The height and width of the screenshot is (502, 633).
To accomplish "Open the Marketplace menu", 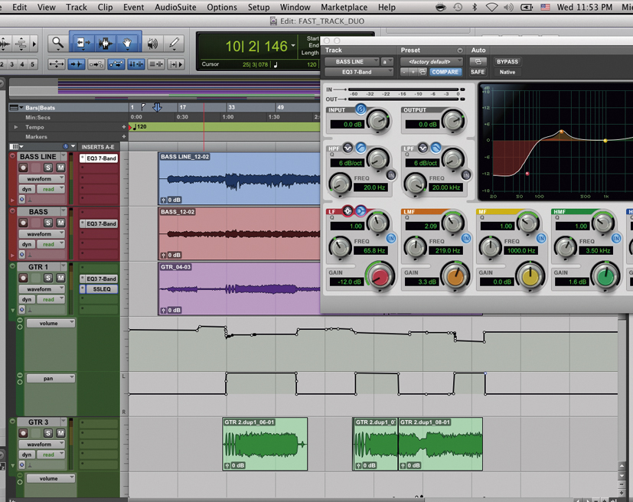I will (x=344, y=7).
